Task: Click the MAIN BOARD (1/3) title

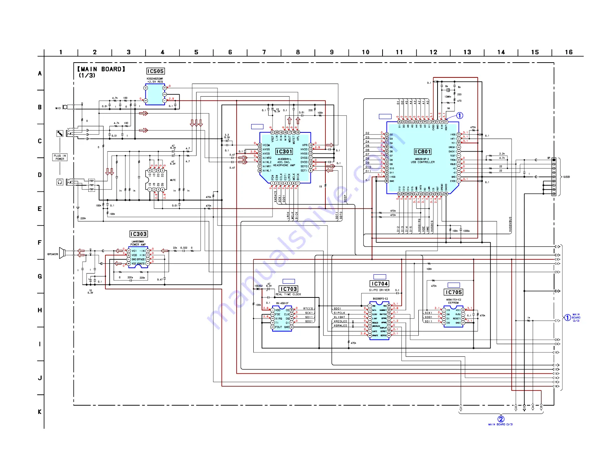Action: (x=101, y=72)
